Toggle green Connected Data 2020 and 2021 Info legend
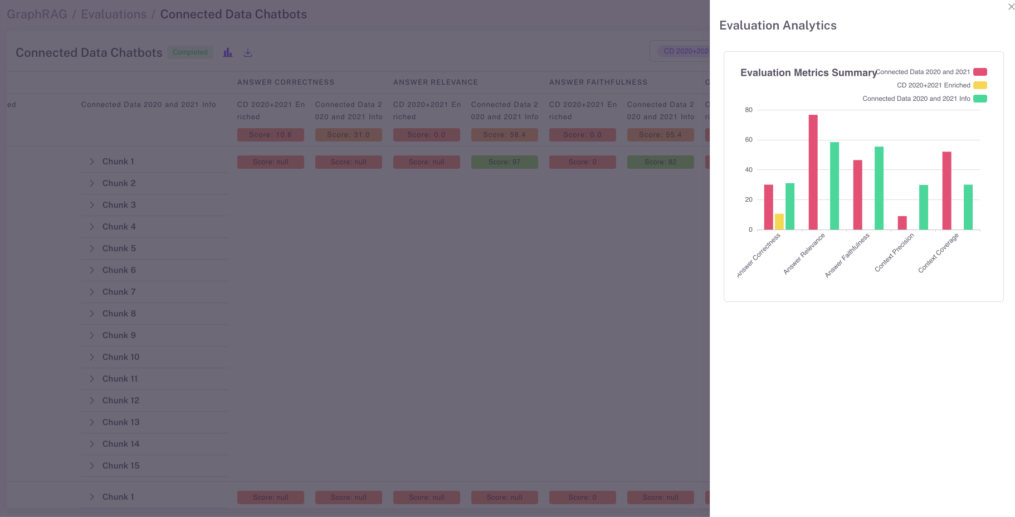1015x517 pixels. [x=980, y=99]
